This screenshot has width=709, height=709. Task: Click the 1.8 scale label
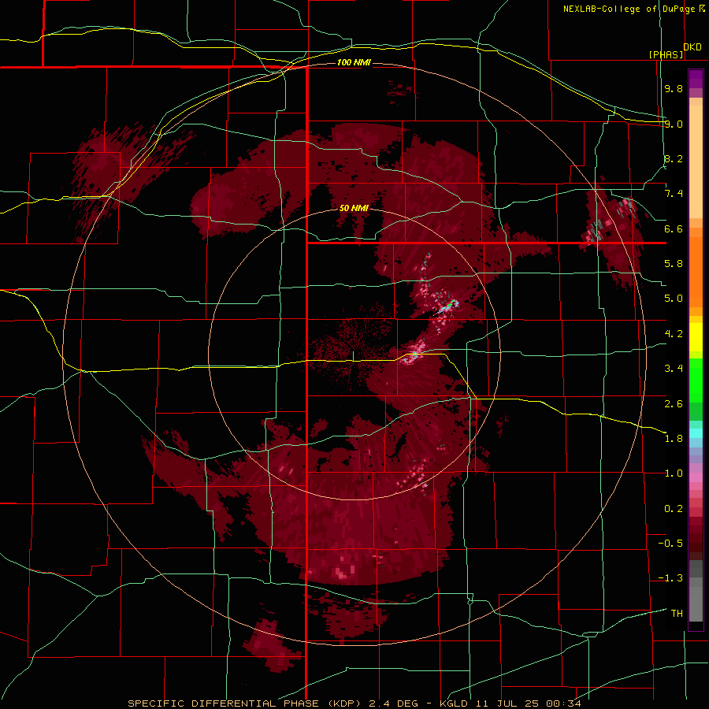click(x=674, y=438)
